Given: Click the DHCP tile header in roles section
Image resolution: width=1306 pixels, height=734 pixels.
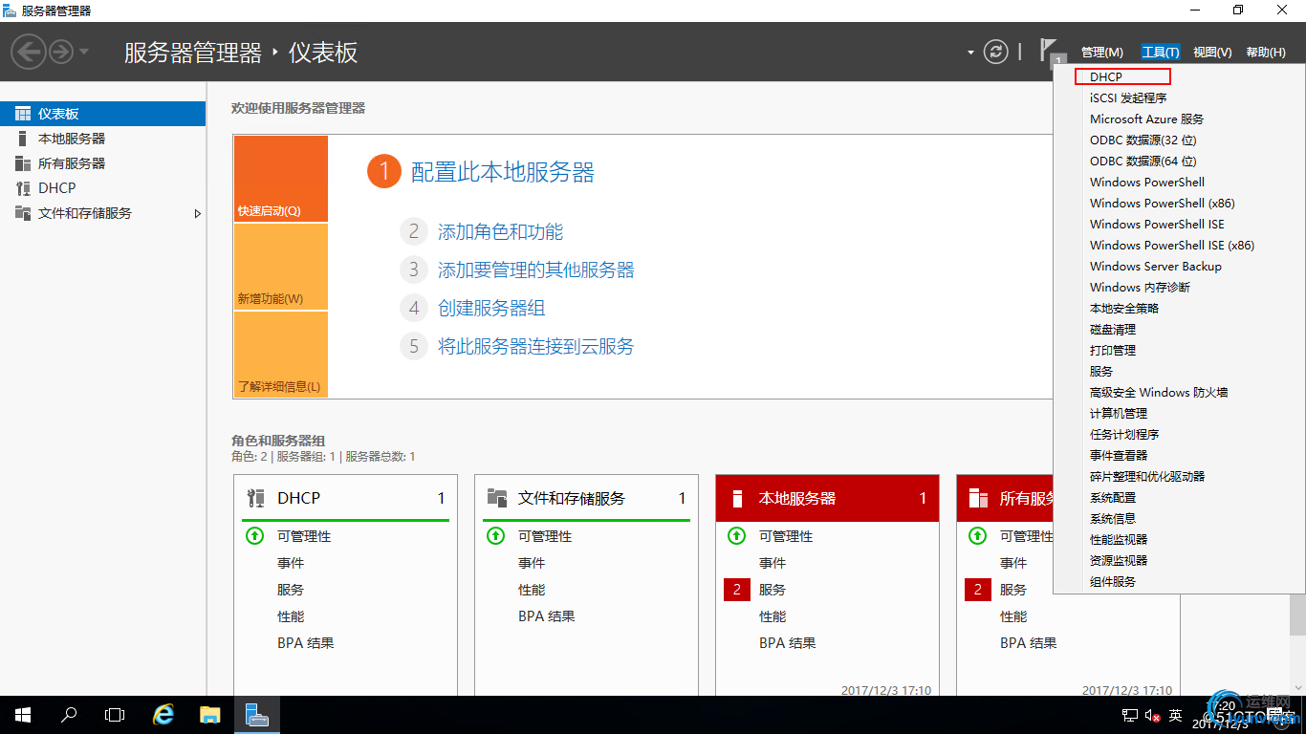Looking at the screenshot, I should pyautogui.click(x=345, y=498).
